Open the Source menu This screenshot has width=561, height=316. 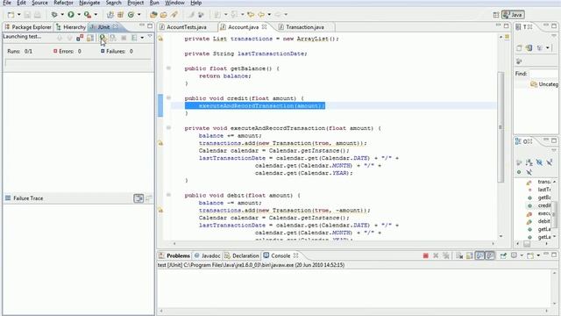pos(39,3)
